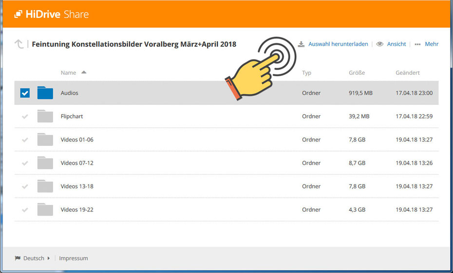Image resolution: width=453 pixels, height=273 pixels.
Task: Select the Videos 01-06 checkmark
Action: (25, 140)
